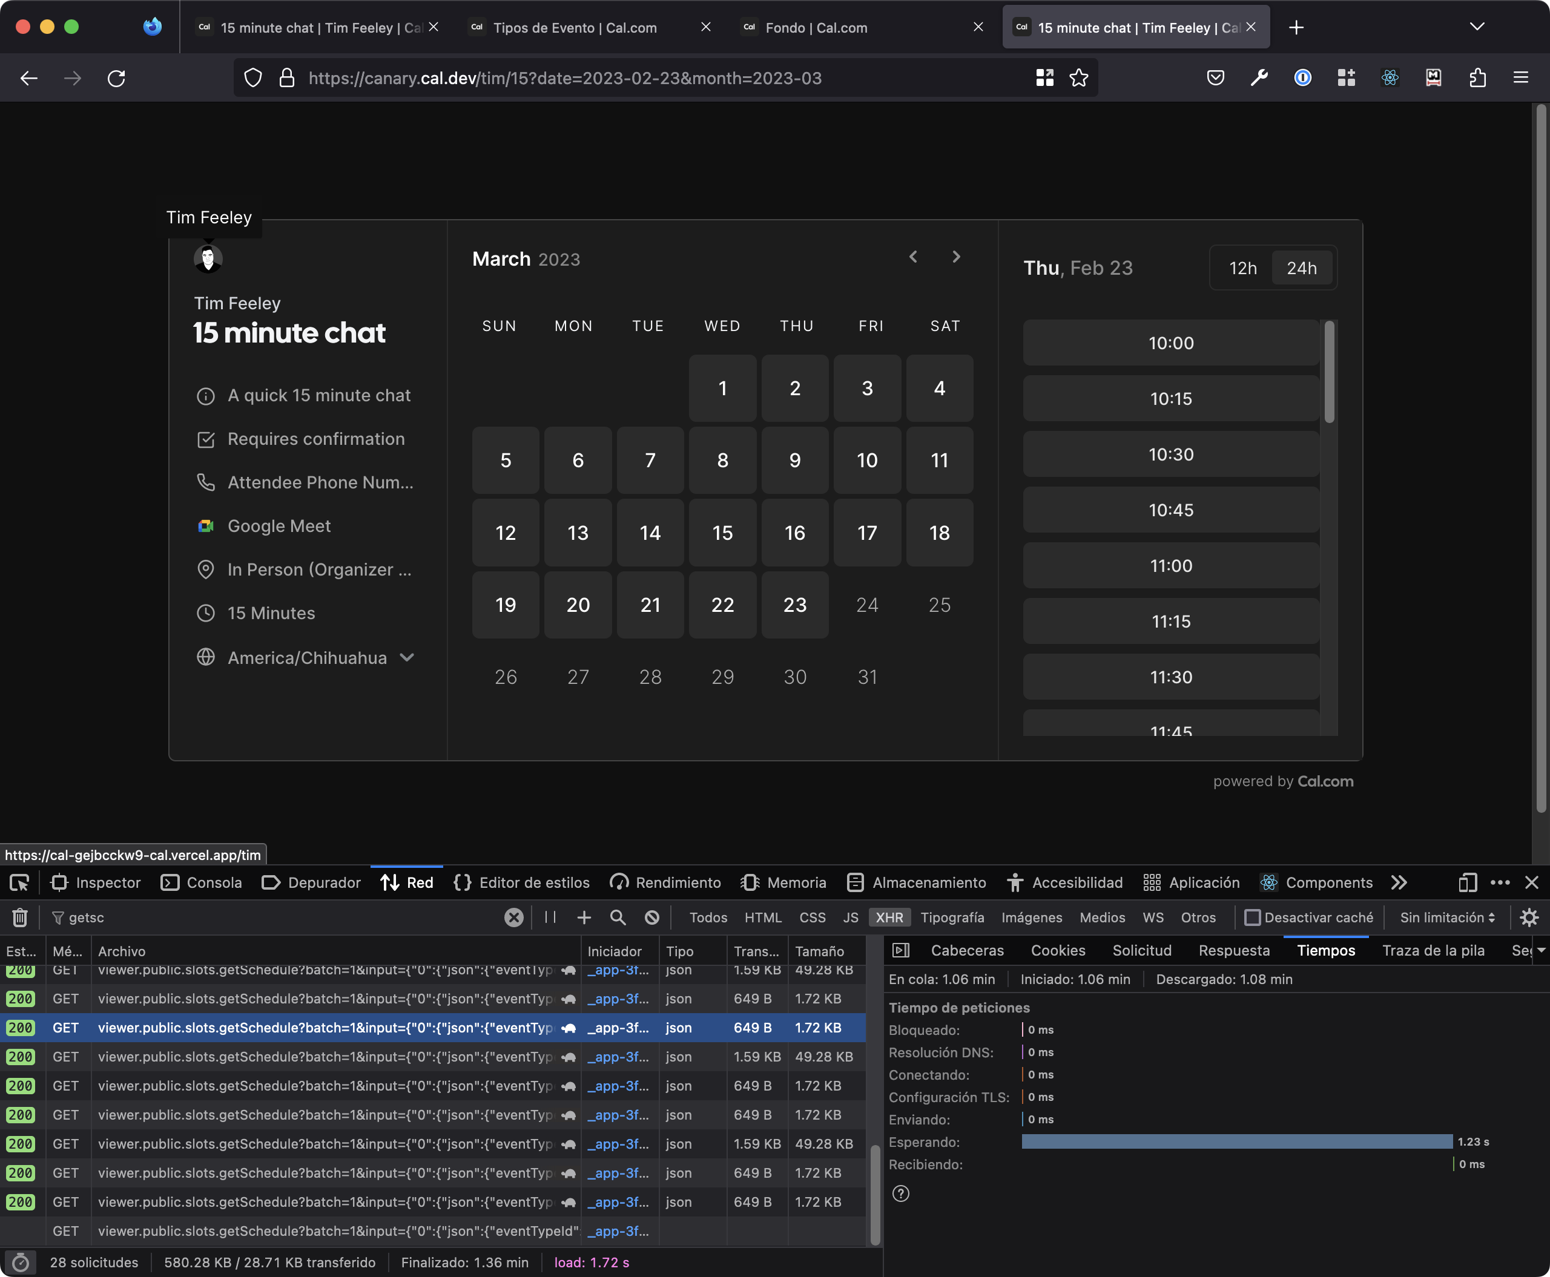
Task: Sort requests by Tamaño column
Action: pyautogui.click(x=826, y=950)
